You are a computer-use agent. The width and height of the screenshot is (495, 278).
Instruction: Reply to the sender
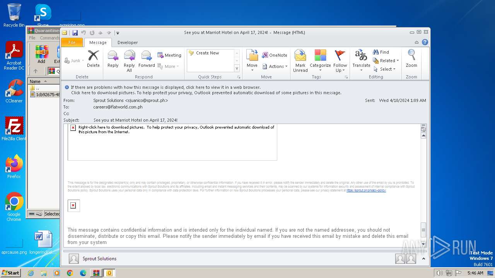point(113,59)
